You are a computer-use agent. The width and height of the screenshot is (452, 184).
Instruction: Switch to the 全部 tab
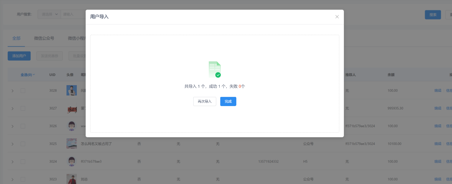[x=16, y=38]
